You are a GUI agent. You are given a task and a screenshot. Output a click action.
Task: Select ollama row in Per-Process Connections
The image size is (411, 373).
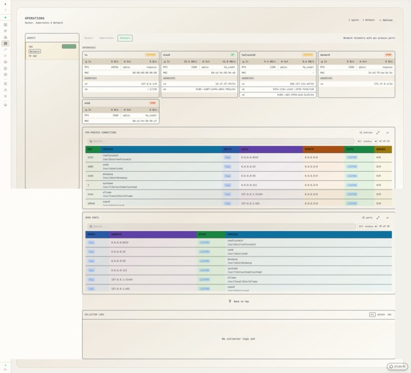click(239, 195)
